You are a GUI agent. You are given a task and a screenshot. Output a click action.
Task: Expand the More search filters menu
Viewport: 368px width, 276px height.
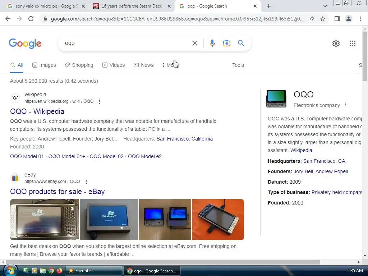click(x=170, y=65)
